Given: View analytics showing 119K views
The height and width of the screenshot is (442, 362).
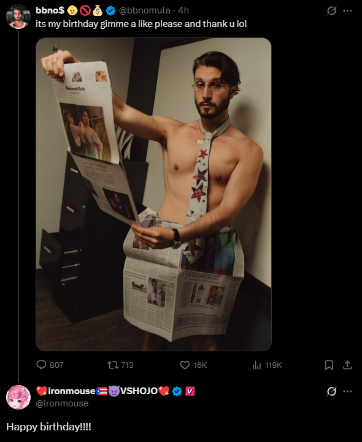Looking at the screenshot, I should pyautogui.click(x=267, y=365).
